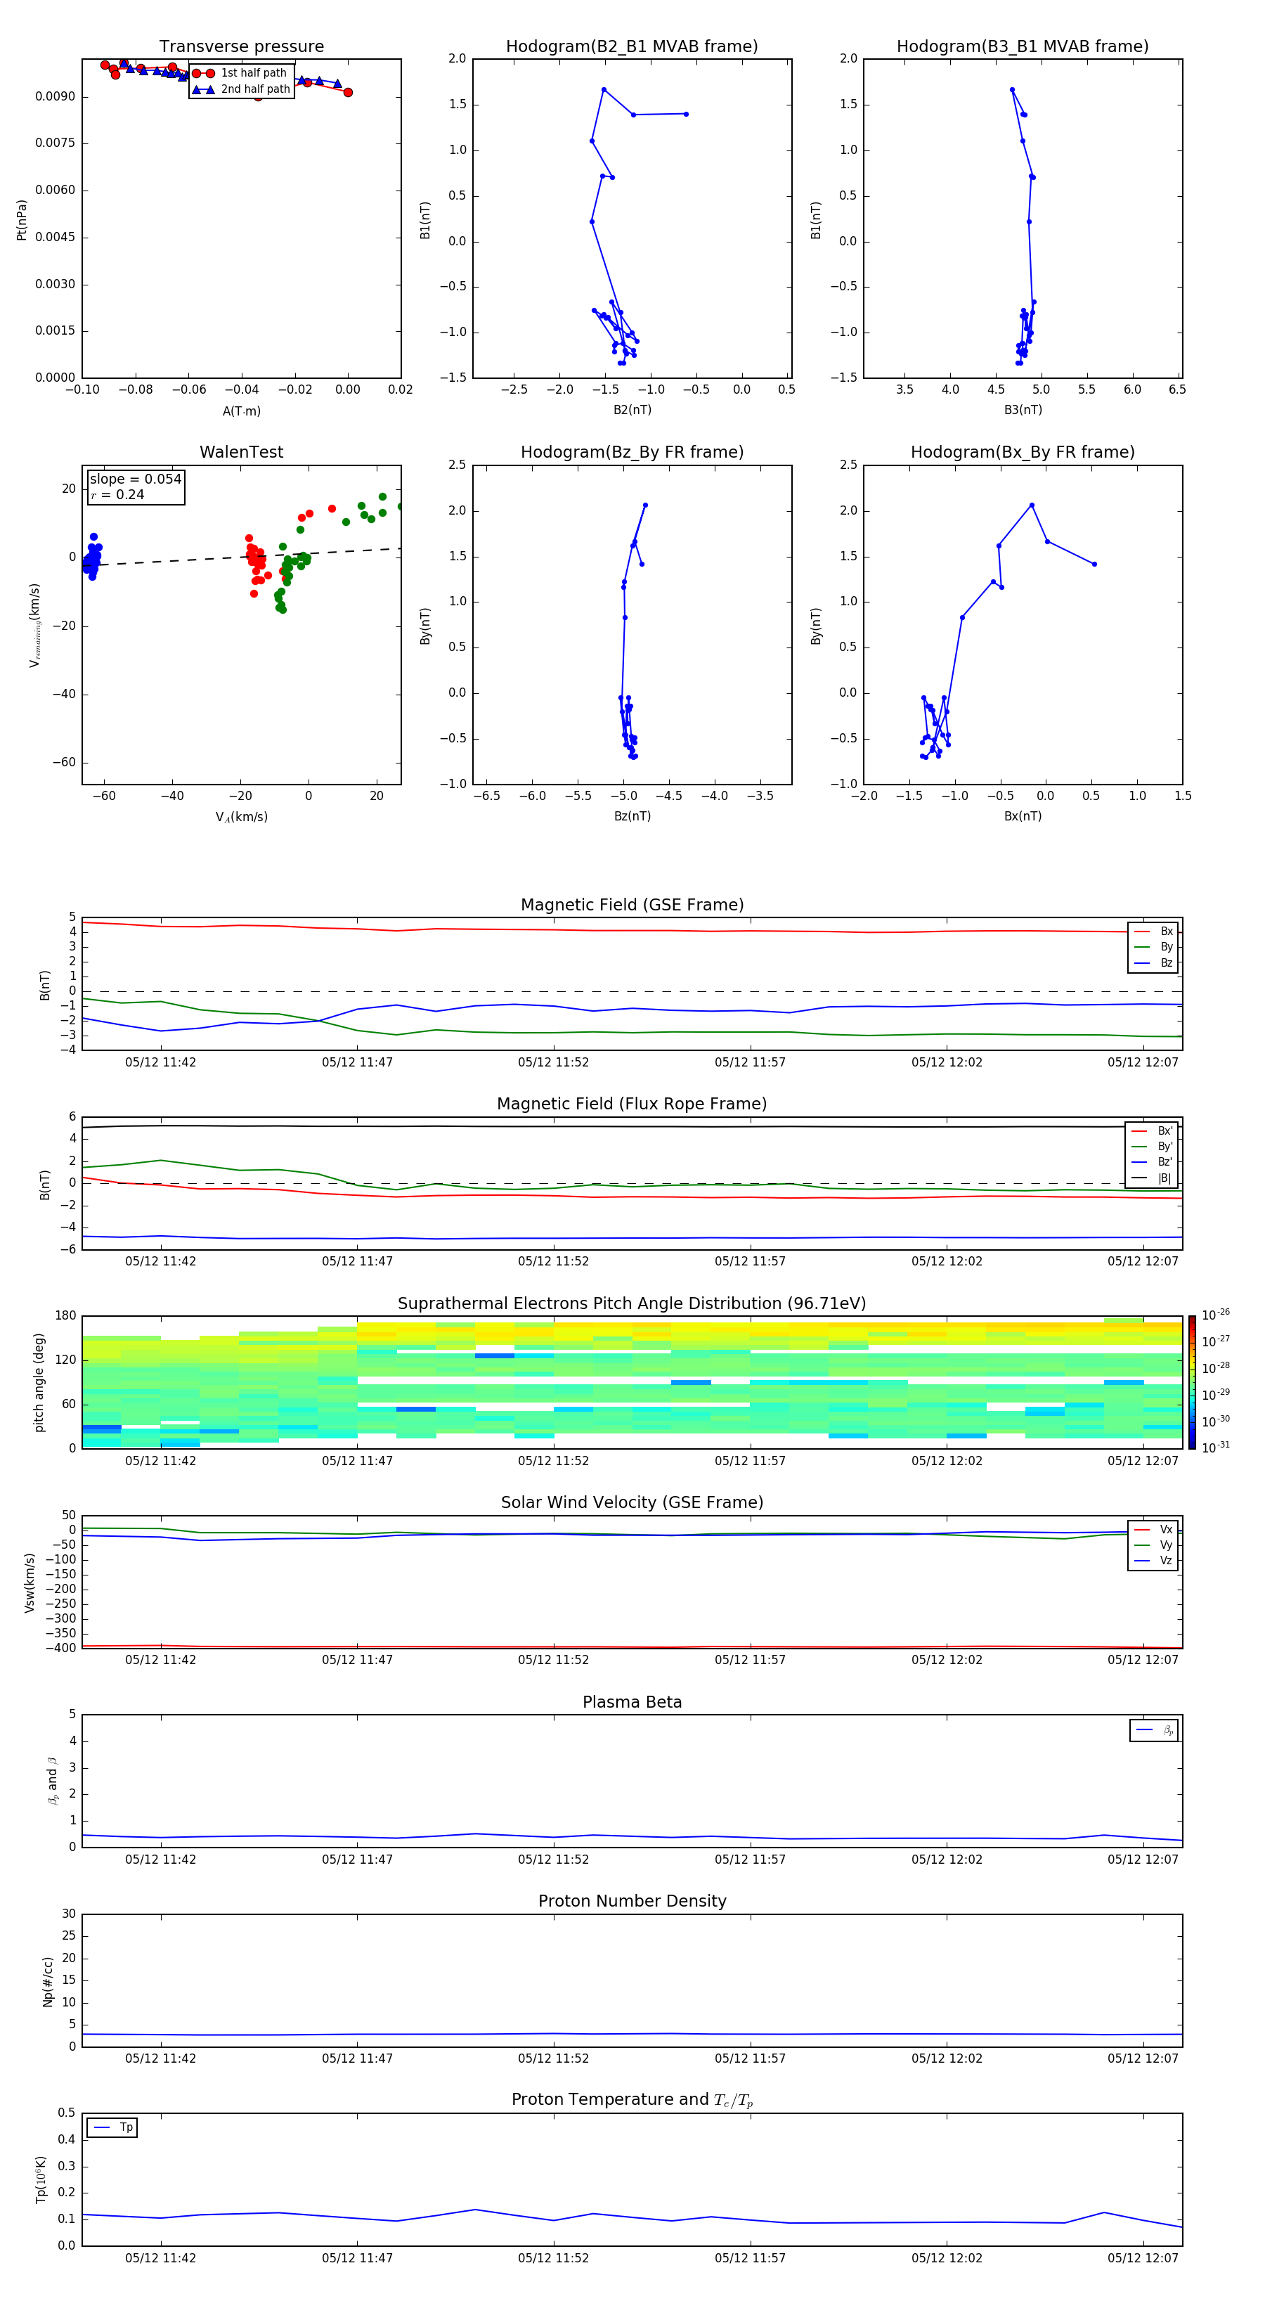This screenshot has width=1265, height=2320.
Task: Click the 'Solar Wind Velocity (GSE Frame)' title
Action: 632,1503
